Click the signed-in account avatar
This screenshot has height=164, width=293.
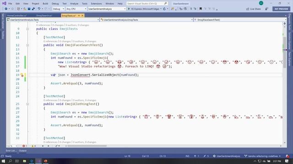pyautogui.click(x=261, y=3)
